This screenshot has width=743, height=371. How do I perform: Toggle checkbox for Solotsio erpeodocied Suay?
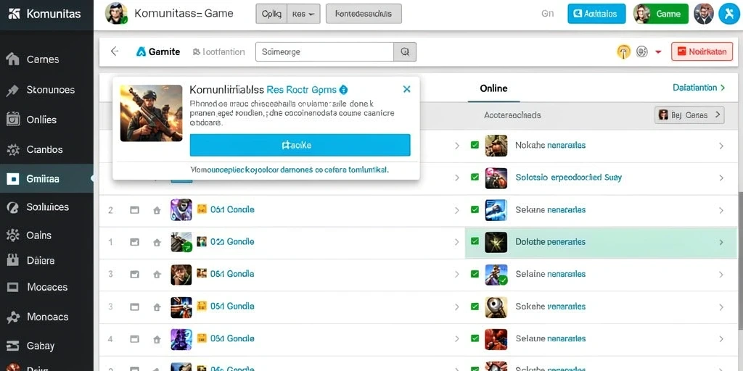(475, 178)
